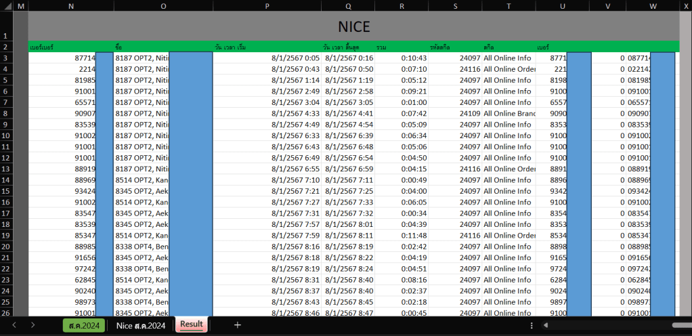Select the รวม header cell in row 2

(402, 47)
